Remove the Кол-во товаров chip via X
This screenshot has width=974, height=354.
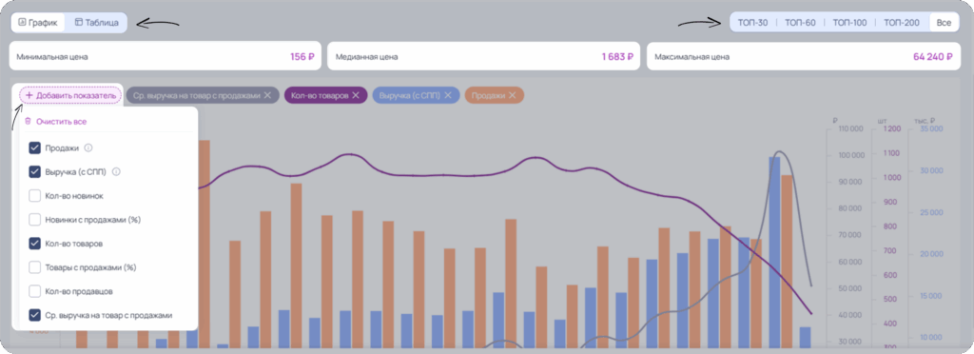point(356,96)
